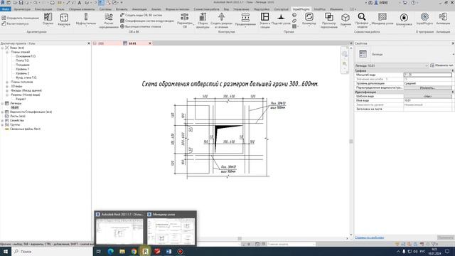Click the Сборка арматуры icon
The image size is (455, 256).
coord(203,17)
